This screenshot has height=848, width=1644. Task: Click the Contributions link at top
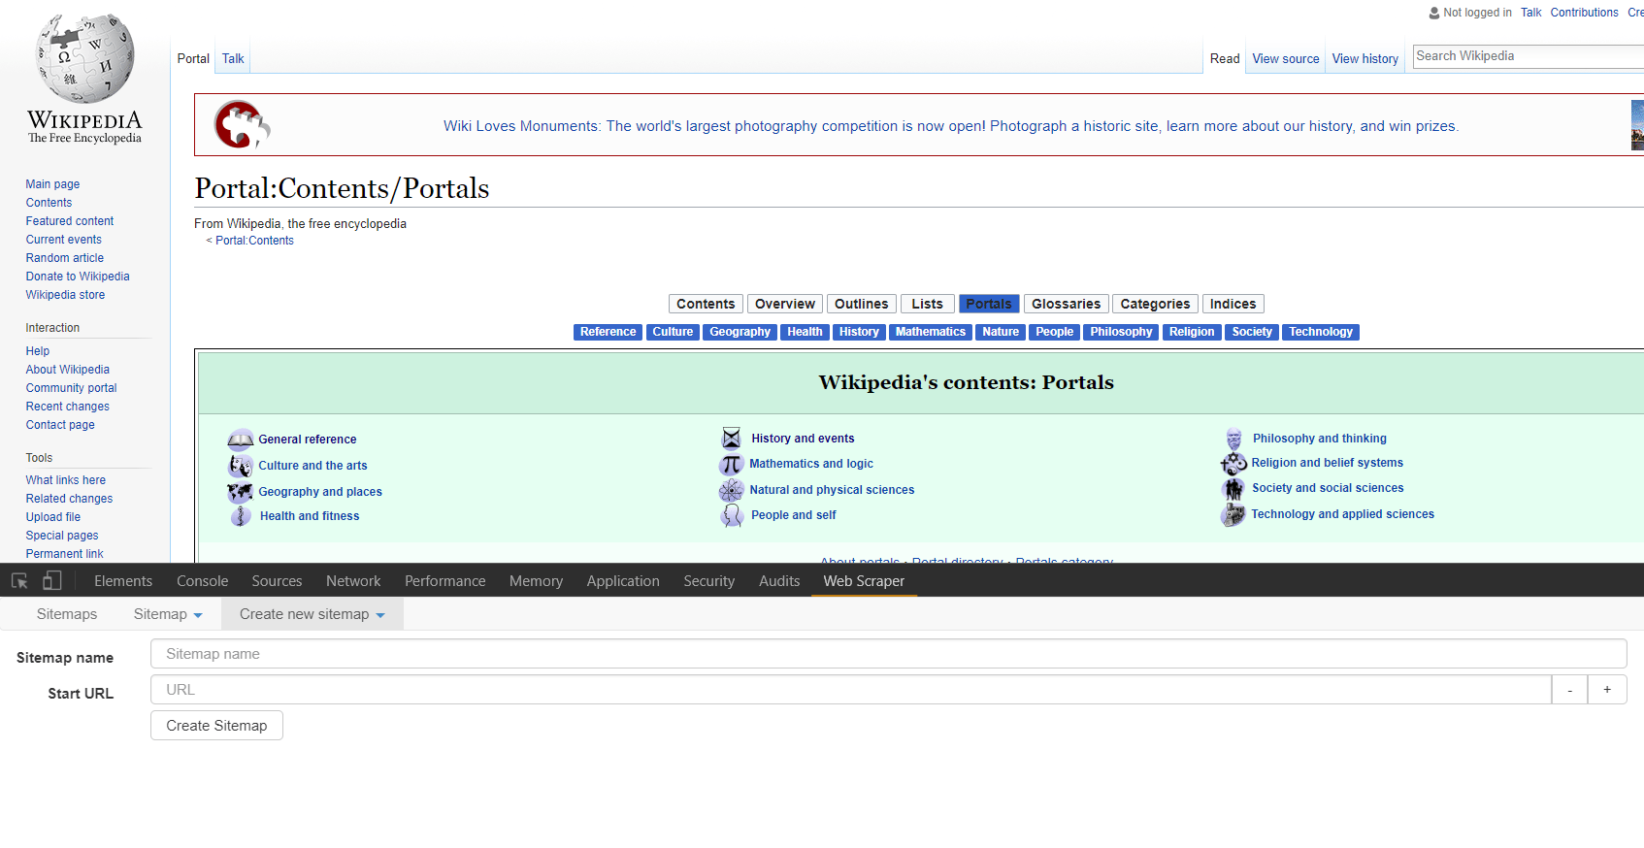coord(1584,13)
